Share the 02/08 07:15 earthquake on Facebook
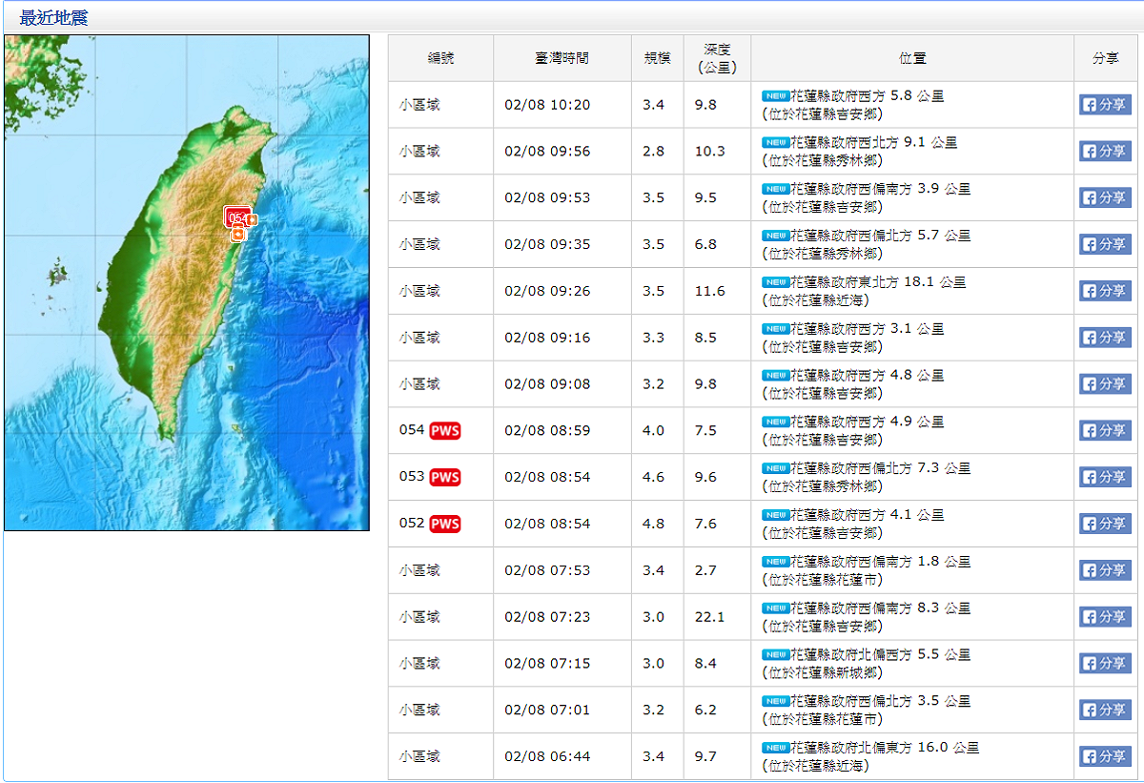This screenshot has width=1144, height=783. pos(1105,663)
